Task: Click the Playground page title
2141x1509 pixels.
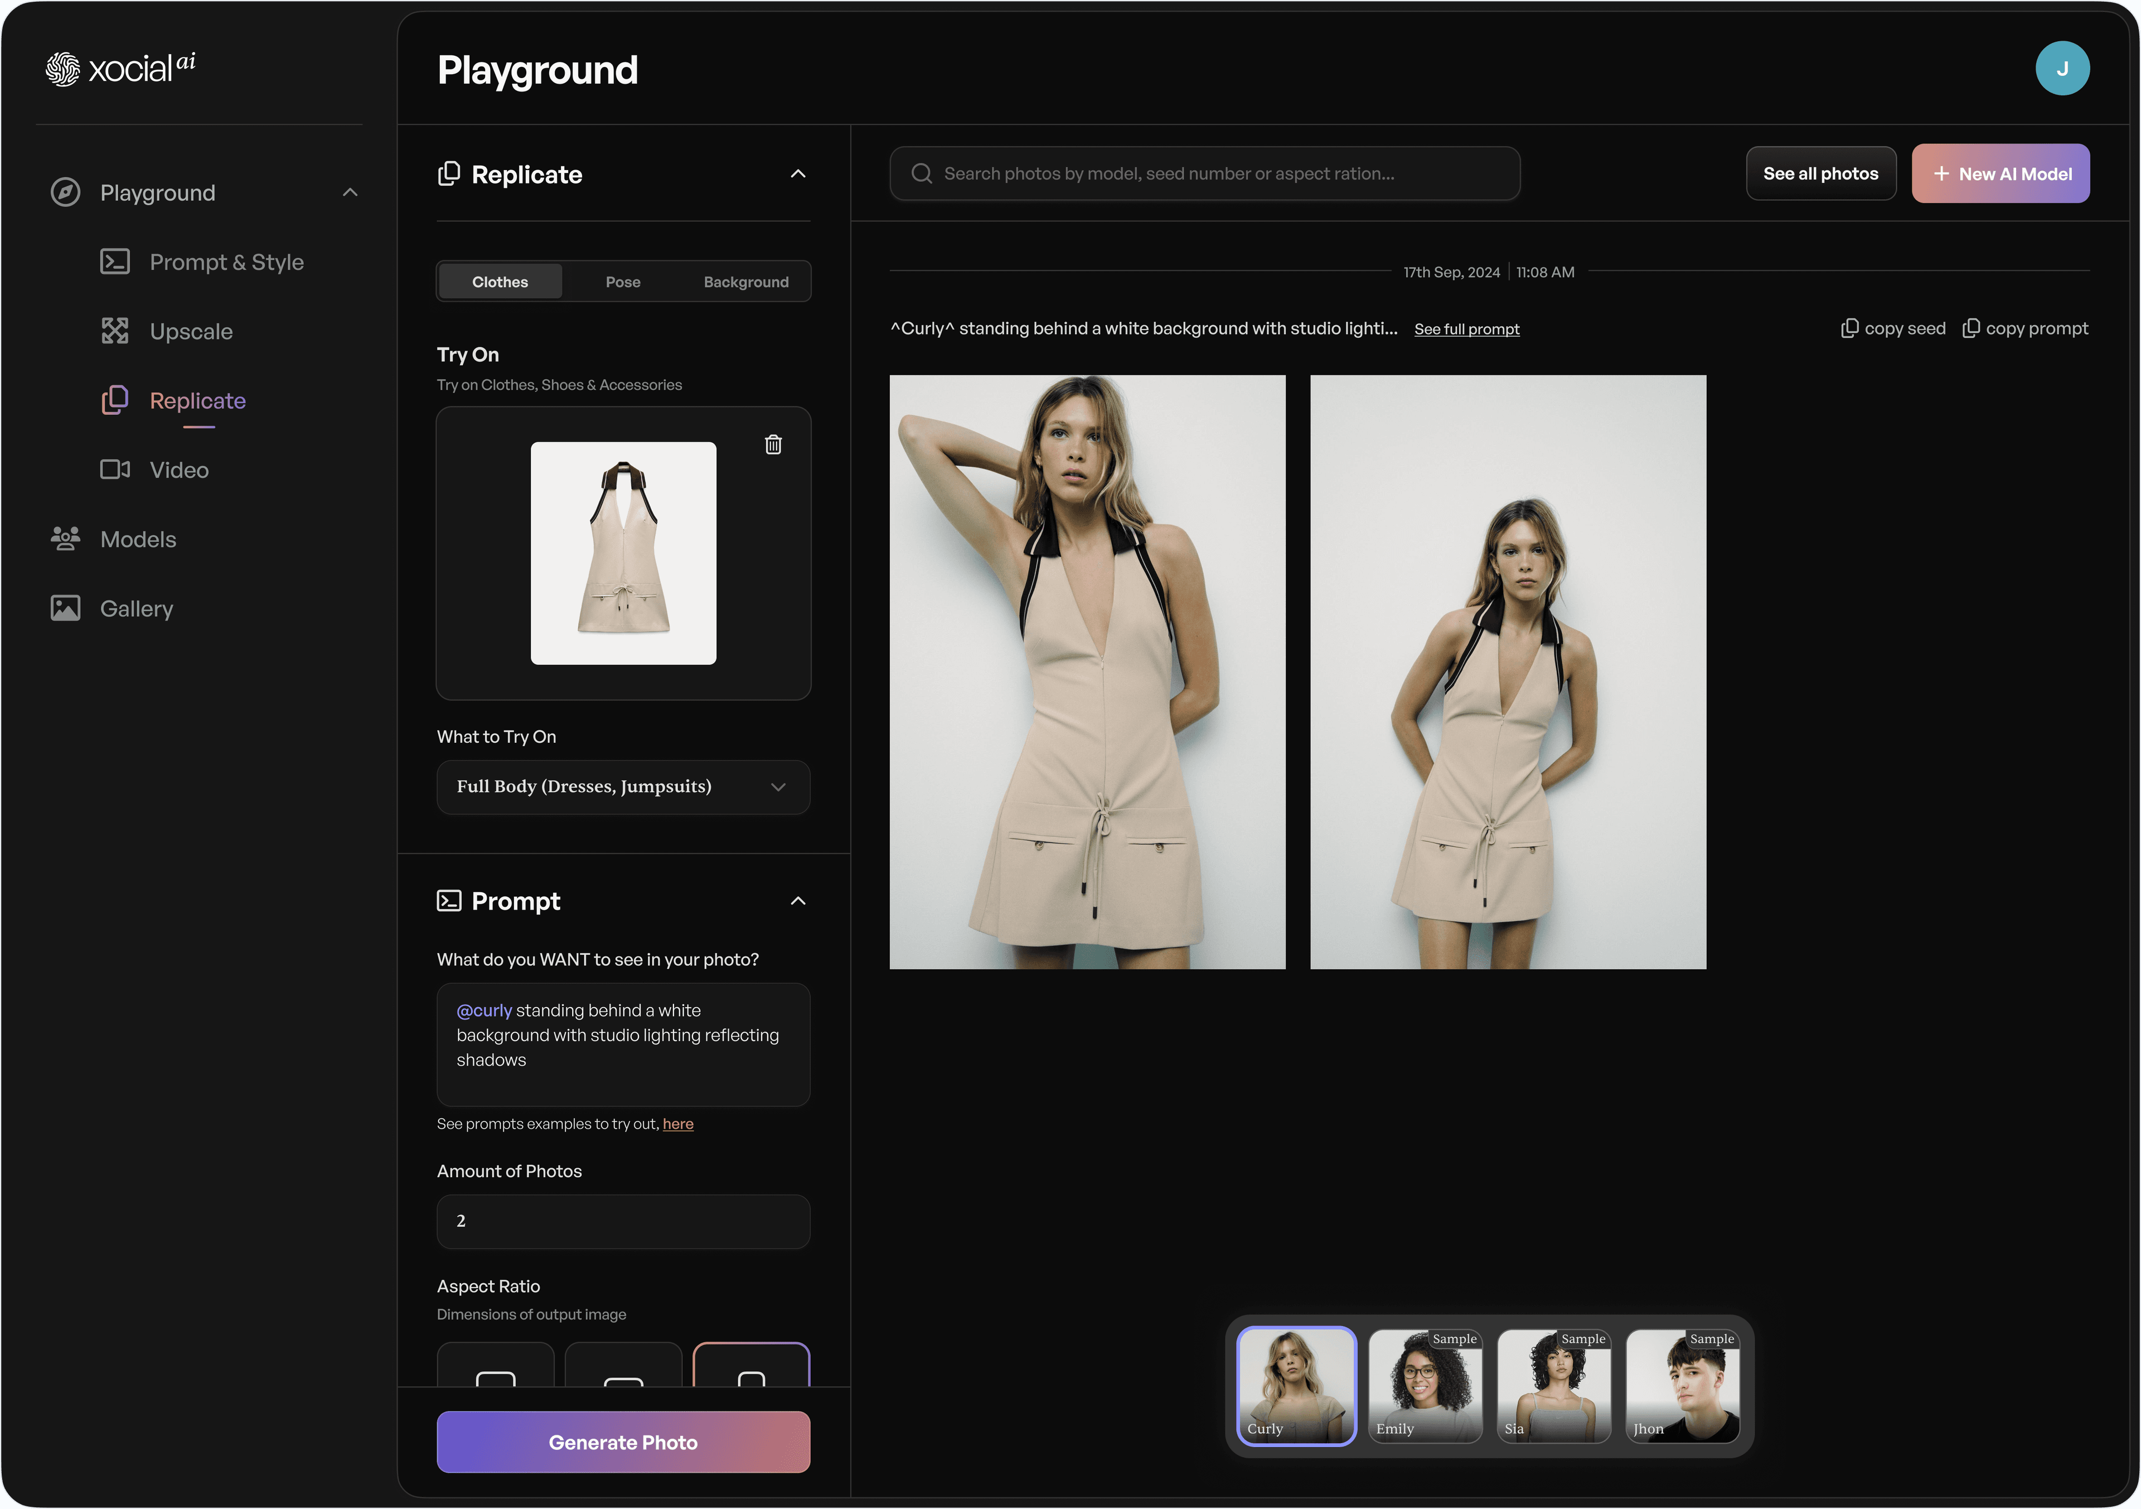Action: [538, 70]
